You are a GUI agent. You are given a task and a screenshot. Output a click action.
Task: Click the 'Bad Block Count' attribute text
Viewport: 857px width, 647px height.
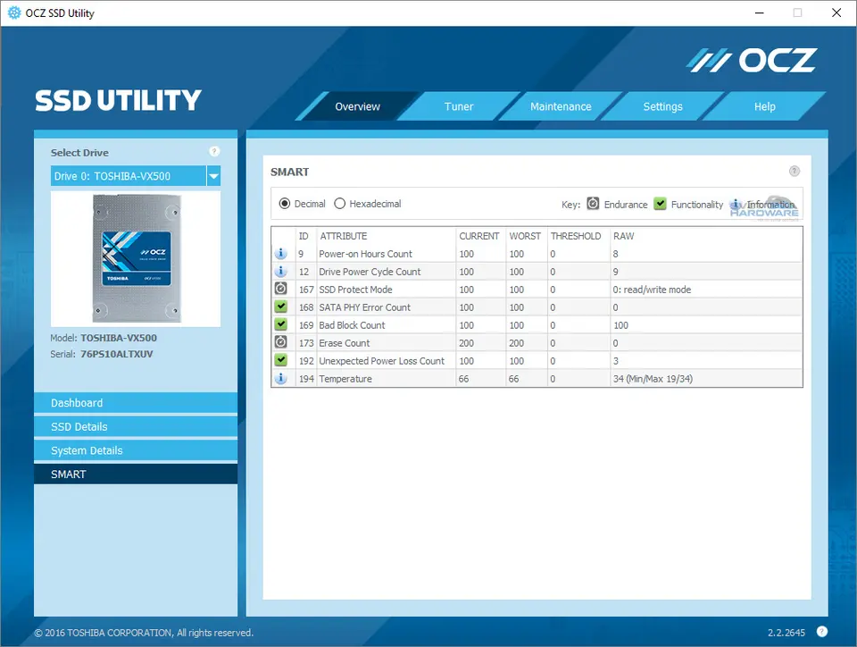tap(352, 325)
